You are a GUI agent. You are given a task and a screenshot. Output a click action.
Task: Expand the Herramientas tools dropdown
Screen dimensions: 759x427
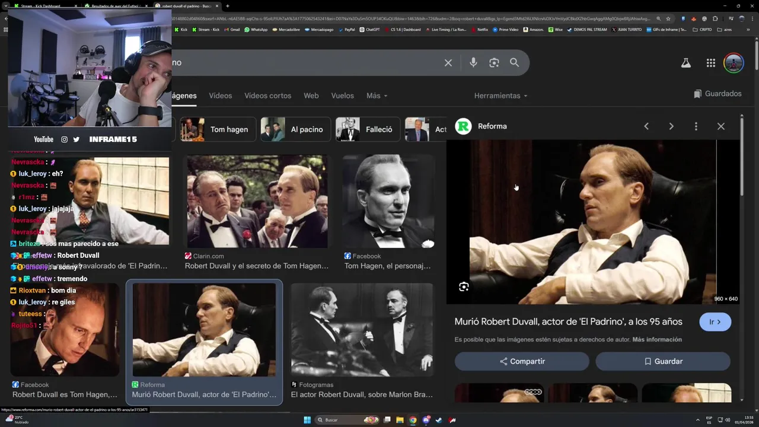[x=500, y=95]
